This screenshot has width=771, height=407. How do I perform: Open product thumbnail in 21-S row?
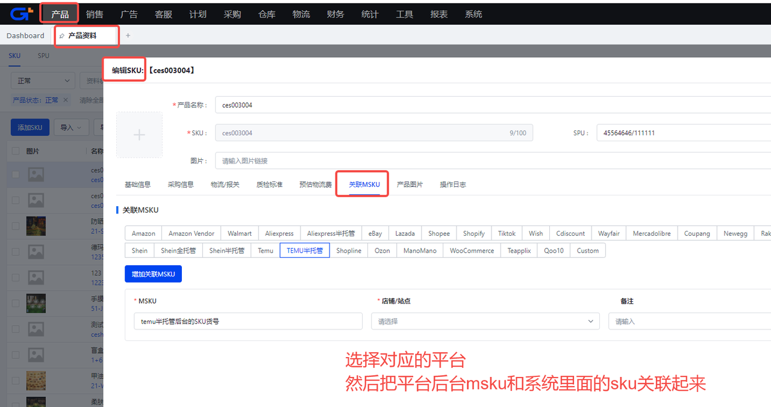click(x=36, y=226)
